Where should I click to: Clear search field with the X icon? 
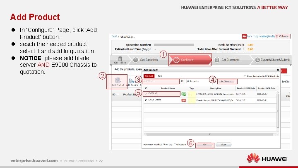coord(182,81)
